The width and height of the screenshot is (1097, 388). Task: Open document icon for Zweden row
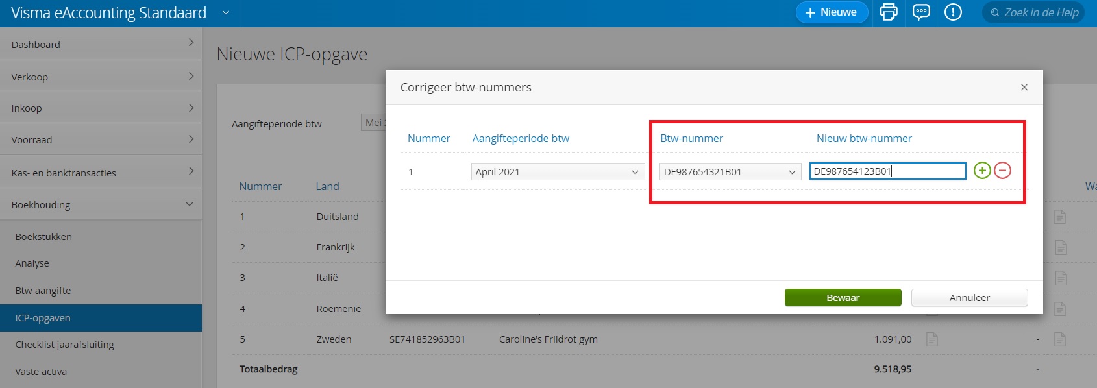click(x=932, y=339)
